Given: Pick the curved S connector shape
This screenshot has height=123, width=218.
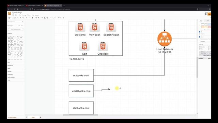Looking at the screenshot, I should 15,54.
